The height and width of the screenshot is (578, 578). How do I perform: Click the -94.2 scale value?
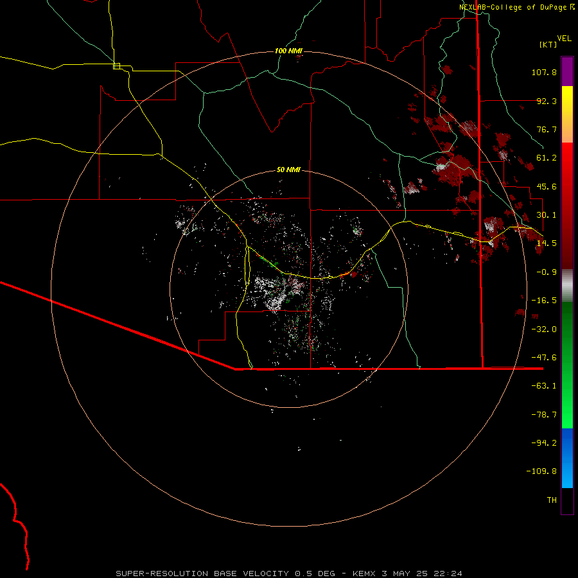(544, 443)
